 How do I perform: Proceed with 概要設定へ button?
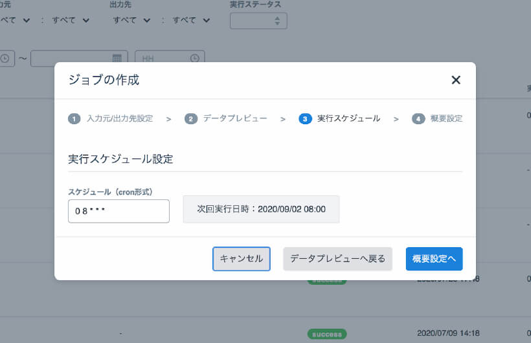(434, 259)
